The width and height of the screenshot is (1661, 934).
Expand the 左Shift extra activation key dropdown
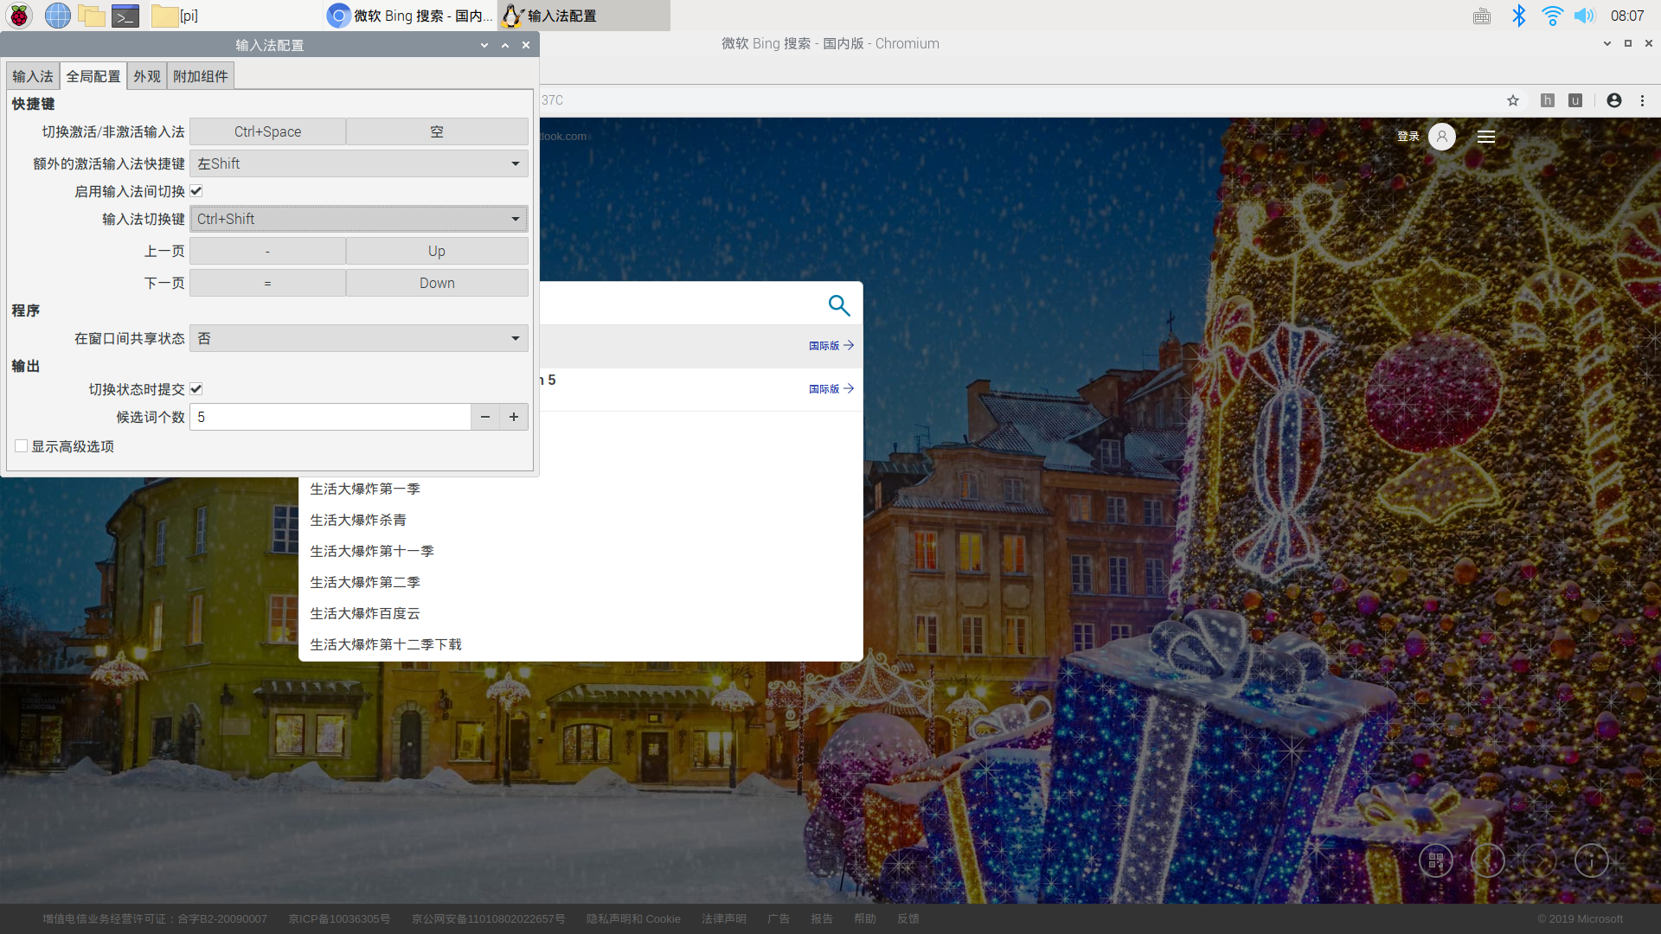[x=358, y=163]
